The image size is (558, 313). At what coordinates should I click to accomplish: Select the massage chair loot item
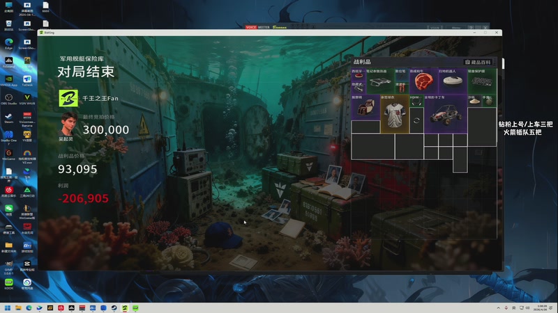coord(365,107)
